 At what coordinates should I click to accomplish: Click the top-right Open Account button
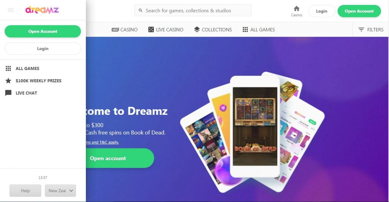tap(359, 11)
